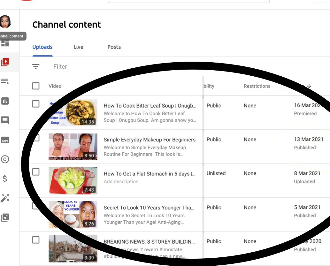330x266 pixels.
Task: Open the Customization magic wand icon
Action: (5, 198)
